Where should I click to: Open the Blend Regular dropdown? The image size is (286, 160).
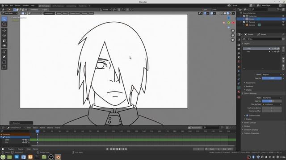pyautogui.click(x=272, y=75)
